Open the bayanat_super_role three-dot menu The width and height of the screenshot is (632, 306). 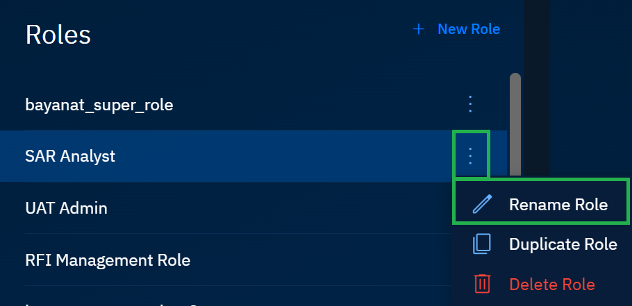470,105
